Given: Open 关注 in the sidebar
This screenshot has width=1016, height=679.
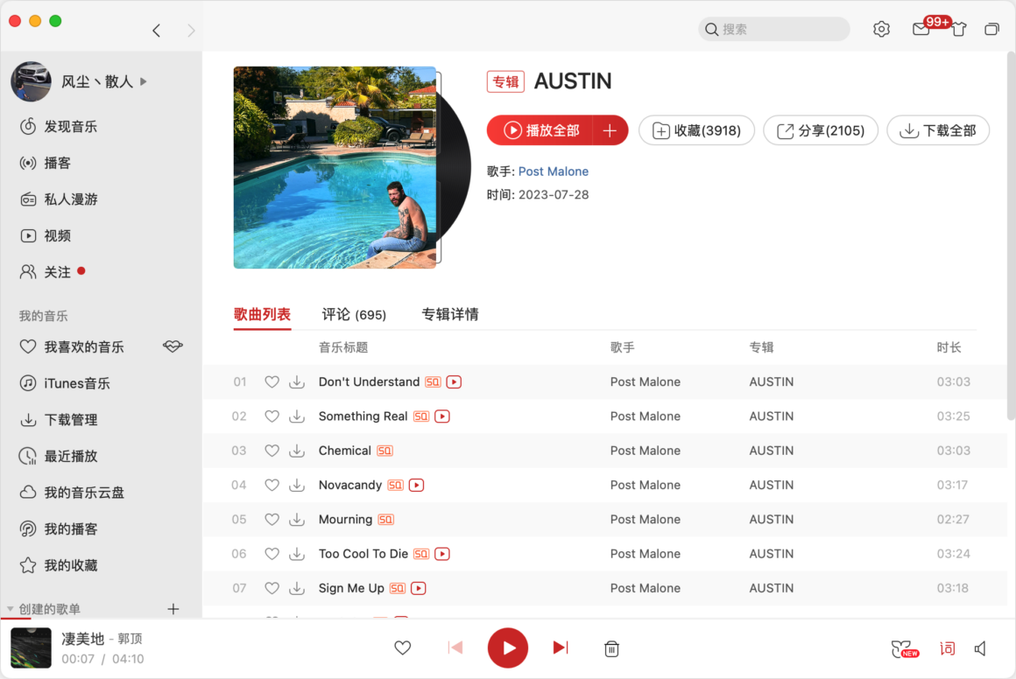Looking at the screenshot, I should (x=46, y=272).
